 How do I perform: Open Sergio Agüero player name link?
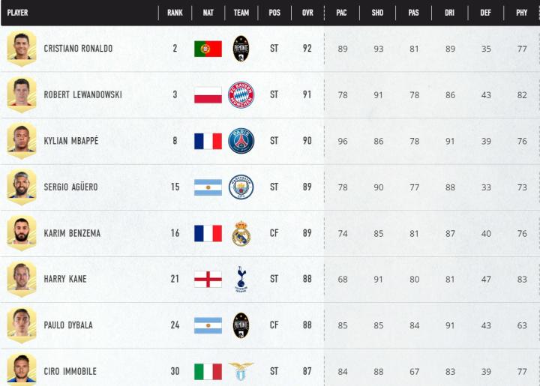pyautogui.click(x=70, y=187)
